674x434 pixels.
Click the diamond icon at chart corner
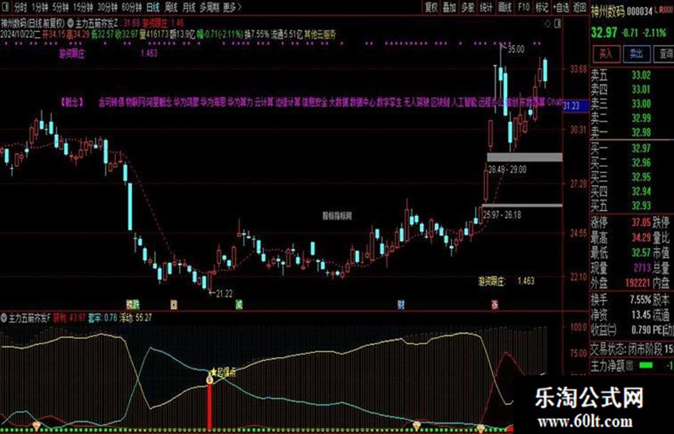click(x=548, y=24)
